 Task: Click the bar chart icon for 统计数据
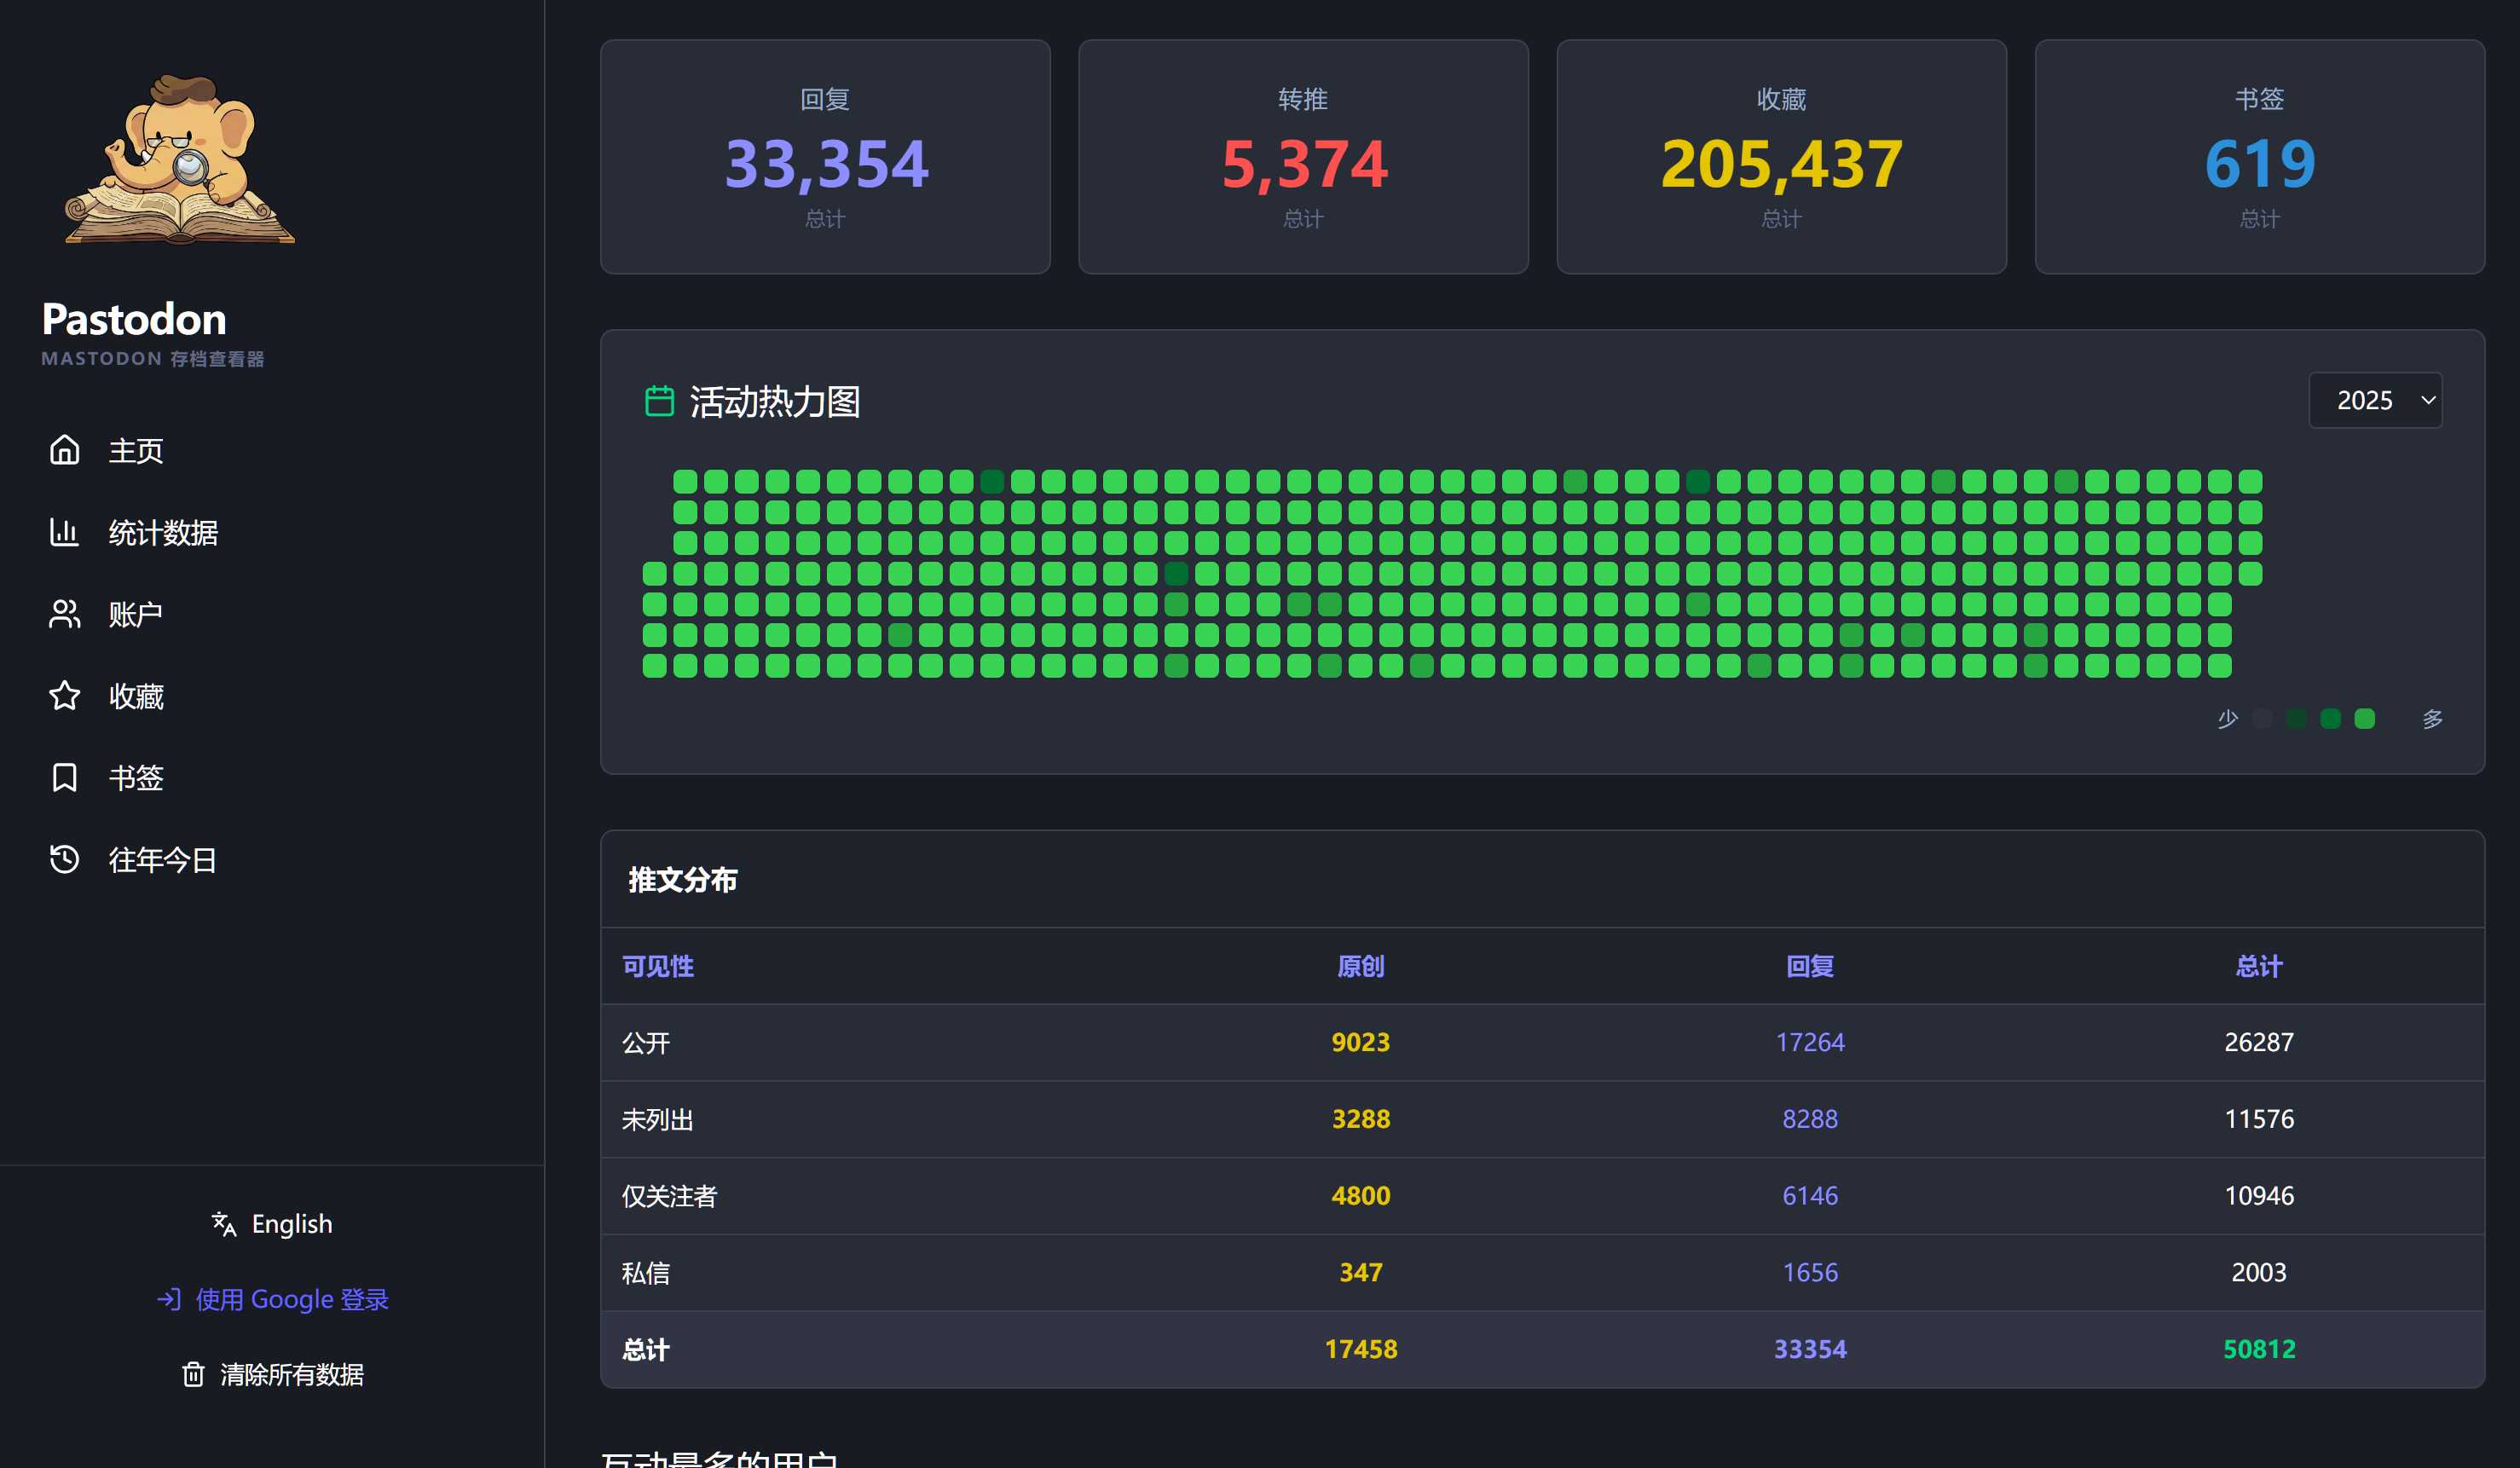64,532
